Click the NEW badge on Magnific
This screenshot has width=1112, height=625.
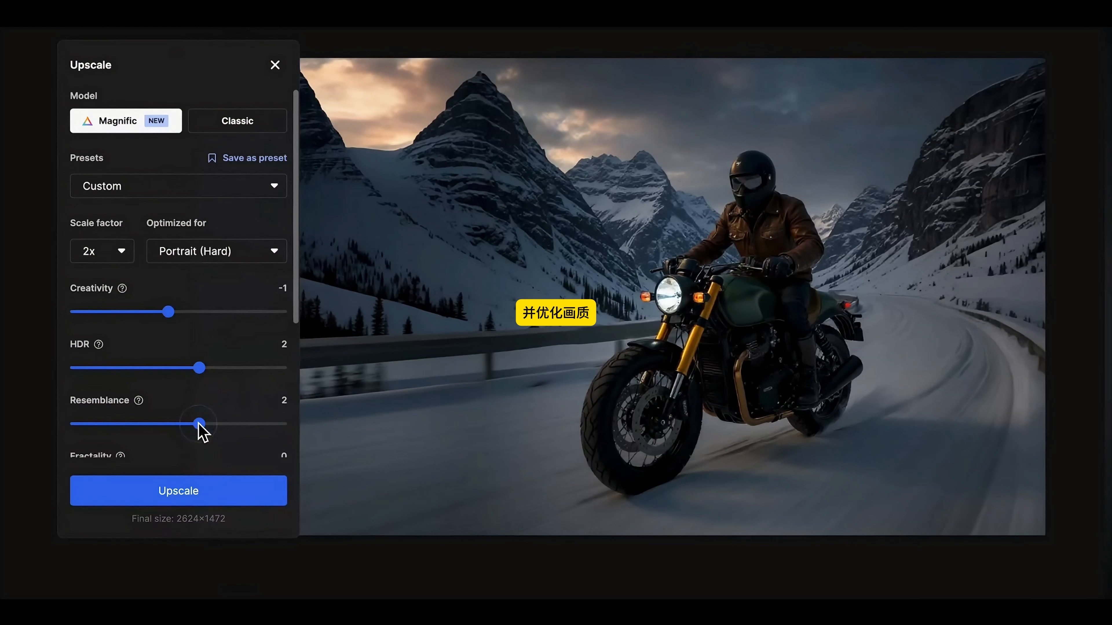[156, 121]
